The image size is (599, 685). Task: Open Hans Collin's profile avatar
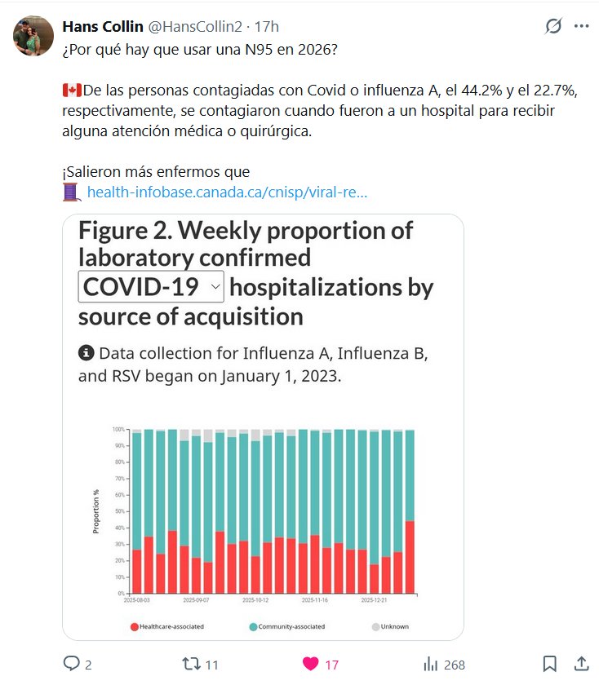33,35
